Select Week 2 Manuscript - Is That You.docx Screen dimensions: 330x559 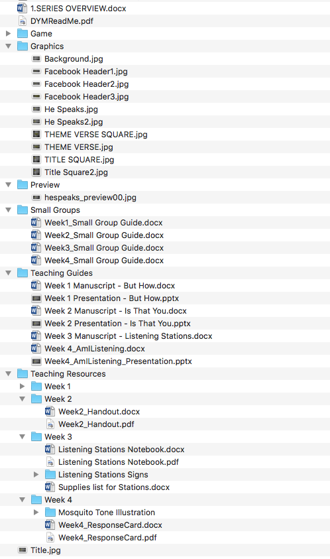pyautogui.click(x=115, y=311)
